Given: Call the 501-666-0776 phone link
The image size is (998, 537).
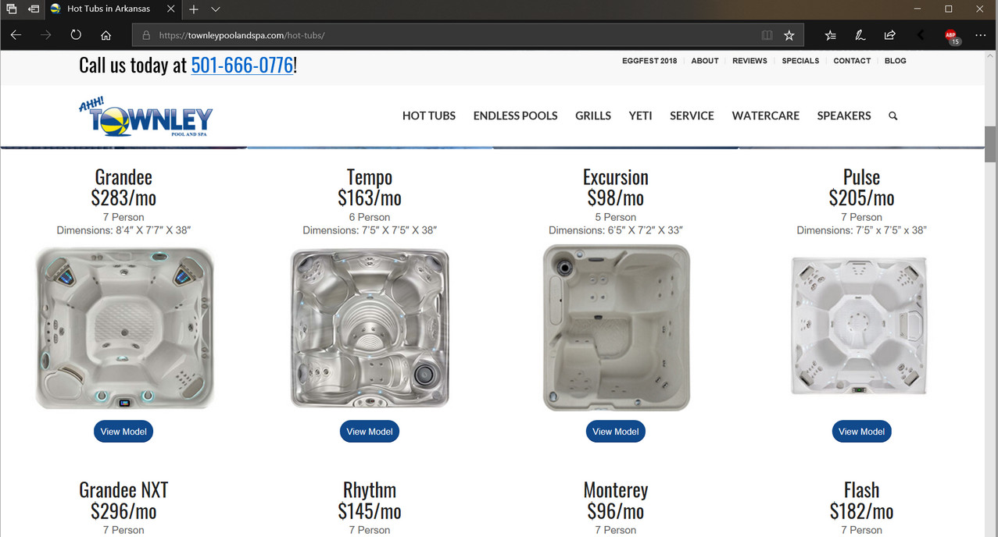Looking at the screenshot, I should click(242, 66).
